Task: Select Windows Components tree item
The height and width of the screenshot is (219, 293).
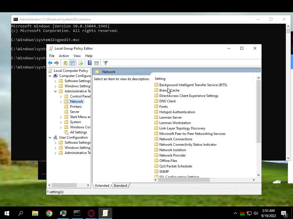Action: (80, 127)
